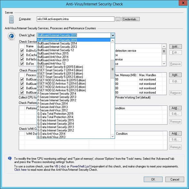The image size is (189, 189).
Task: Select BullGuard Internet Security 12
Action: [x=74, y=50]
